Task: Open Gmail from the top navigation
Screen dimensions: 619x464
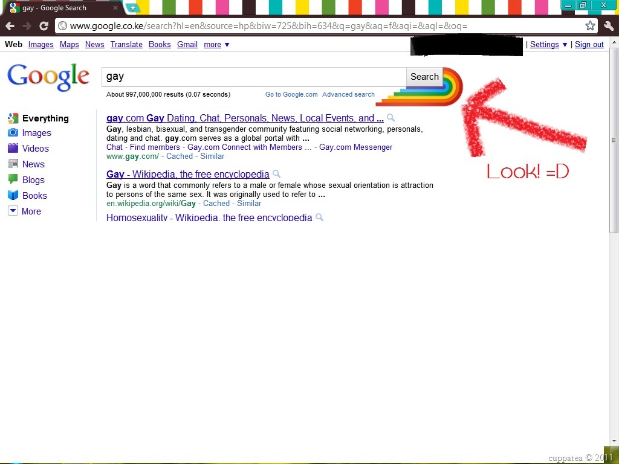Action: [187, 45]
